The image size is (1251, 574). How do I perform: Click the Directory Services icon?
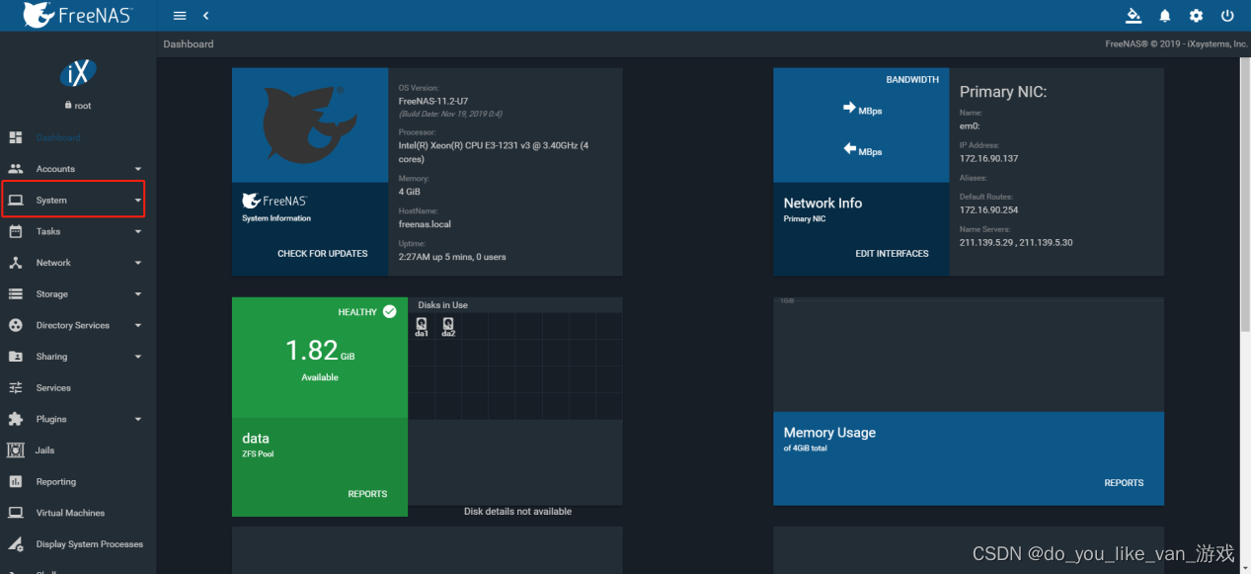coord(15,325)
